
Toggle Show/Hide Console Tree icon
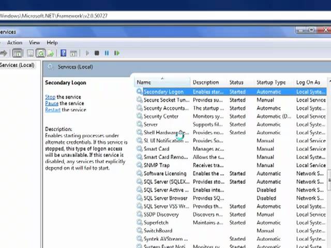(x=17, y=53)
